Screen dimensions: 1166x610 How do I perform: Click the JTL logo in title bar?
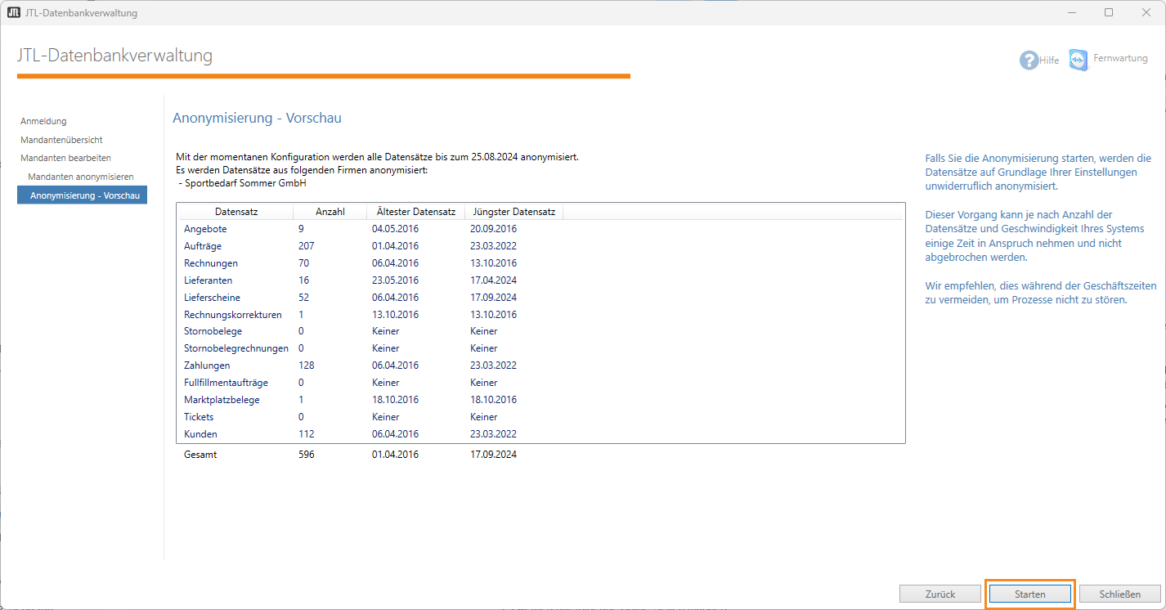coord(13,13)
